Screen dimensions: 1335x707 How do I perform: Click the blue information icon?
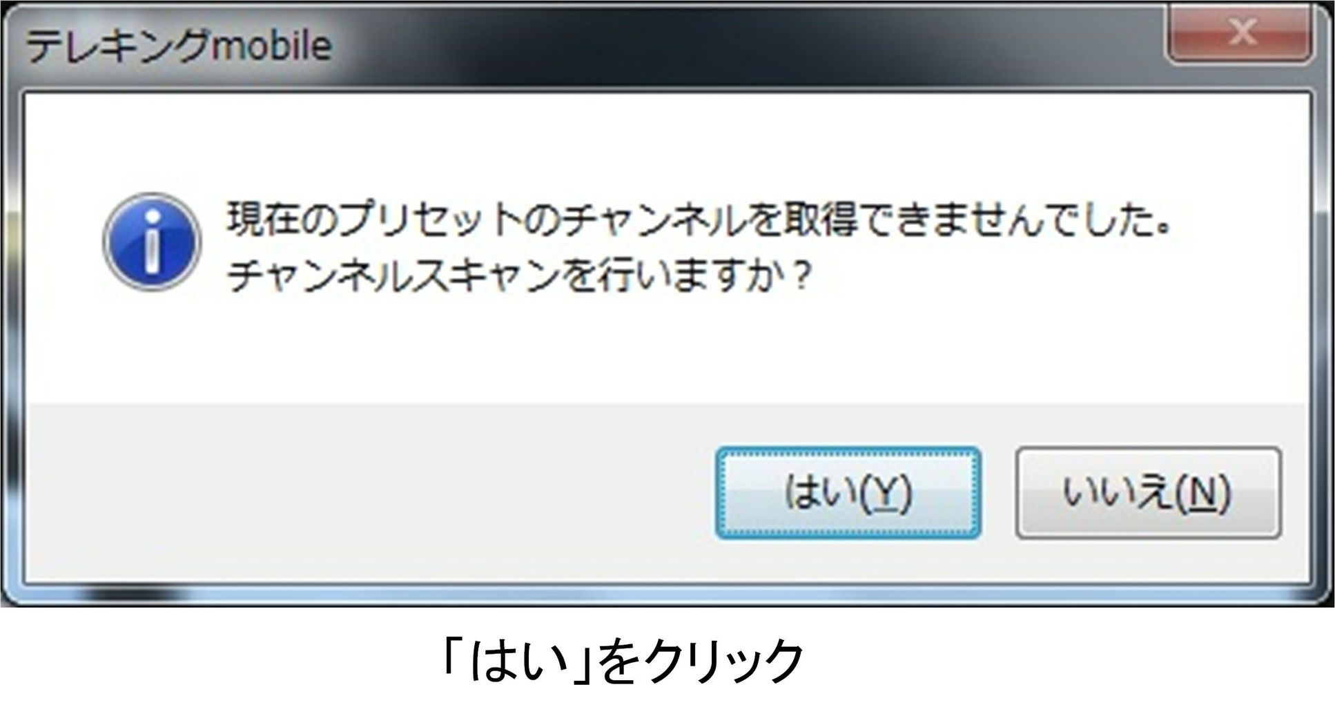point(152,242)
